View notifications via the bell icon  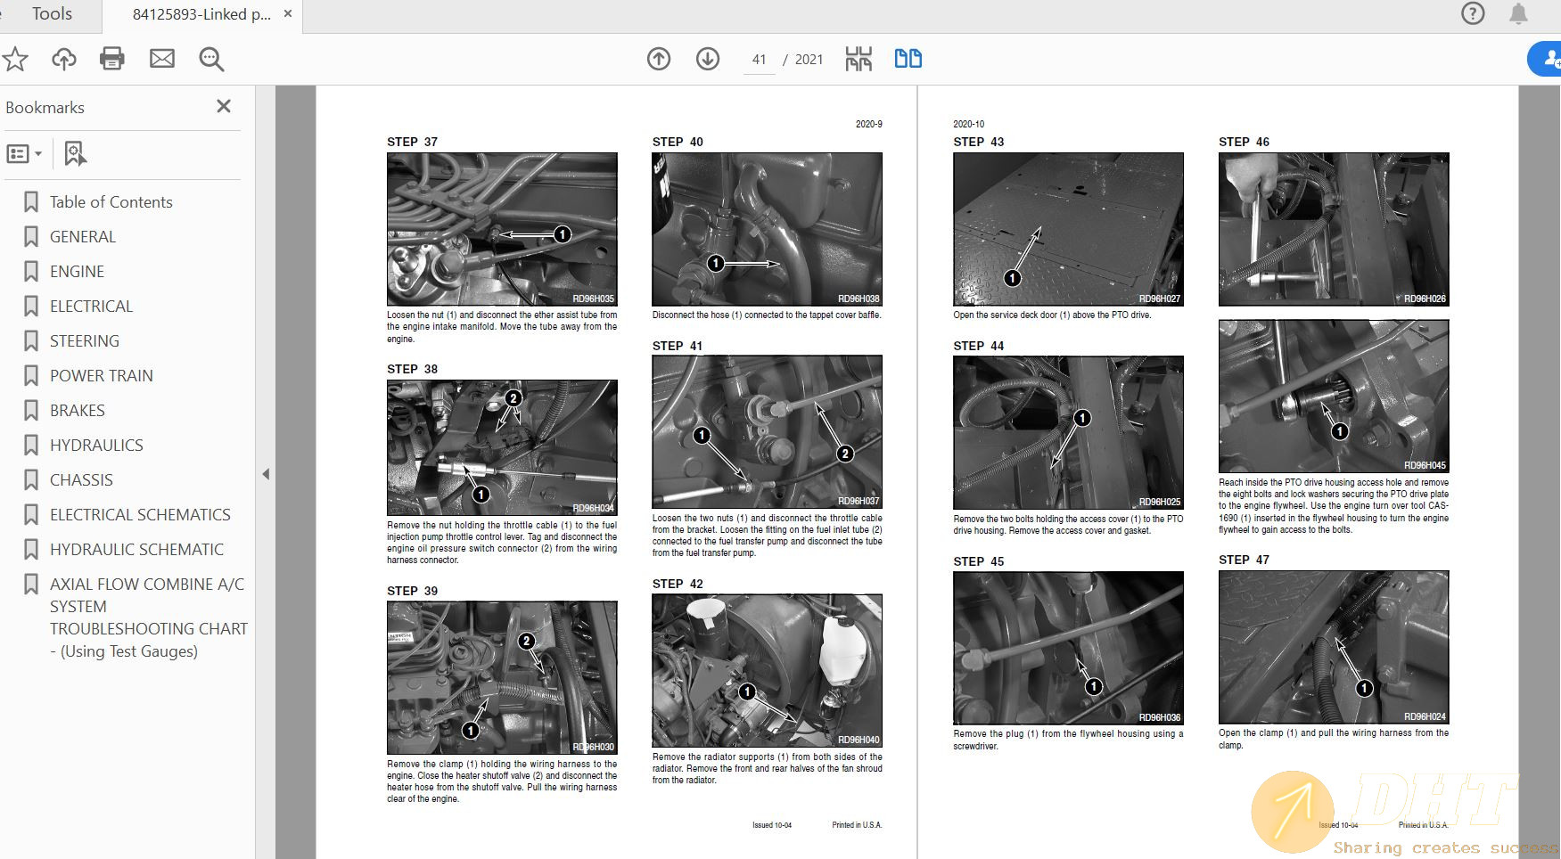[x=1518, y=14]
